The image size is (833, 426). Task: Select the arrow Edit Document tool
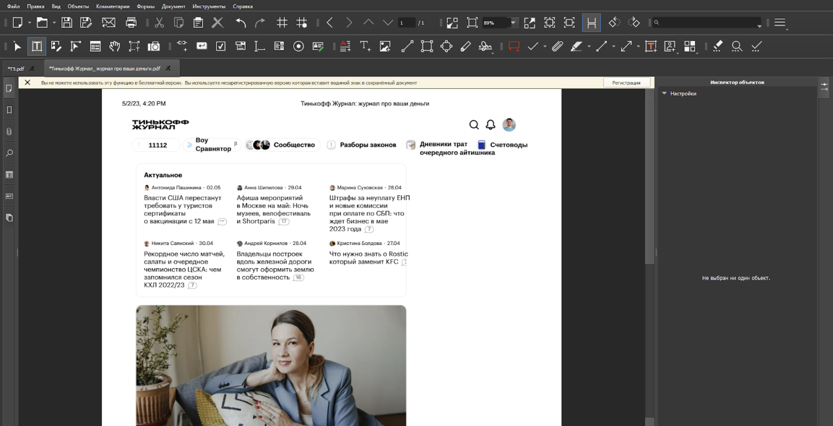pyautogui.click(x=17, y=46)
